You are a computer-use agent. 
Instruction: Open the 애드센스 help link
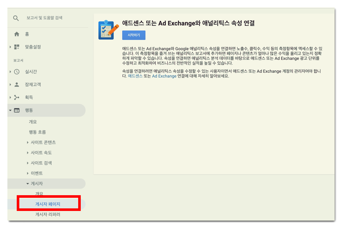(x=135, y=76)
